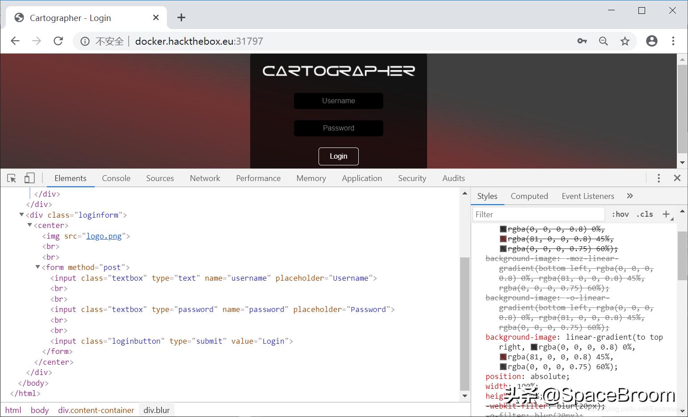Show more panels via the chevron overflow icon

click(630, 196)
